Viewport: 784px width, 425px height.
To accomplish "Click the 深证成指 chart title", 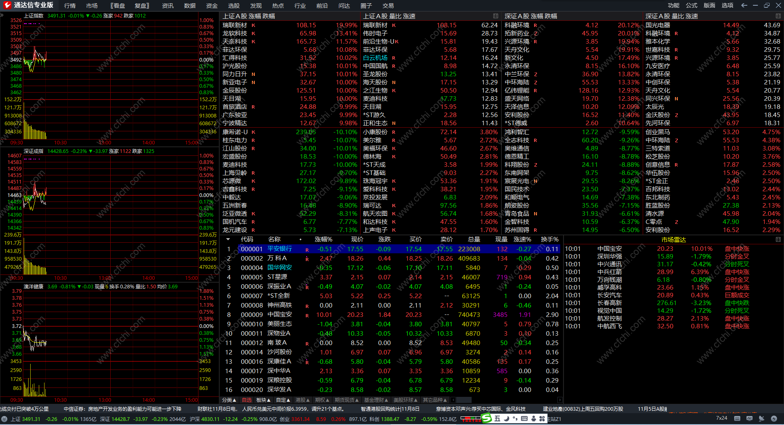I will click(x=33, y=151).
